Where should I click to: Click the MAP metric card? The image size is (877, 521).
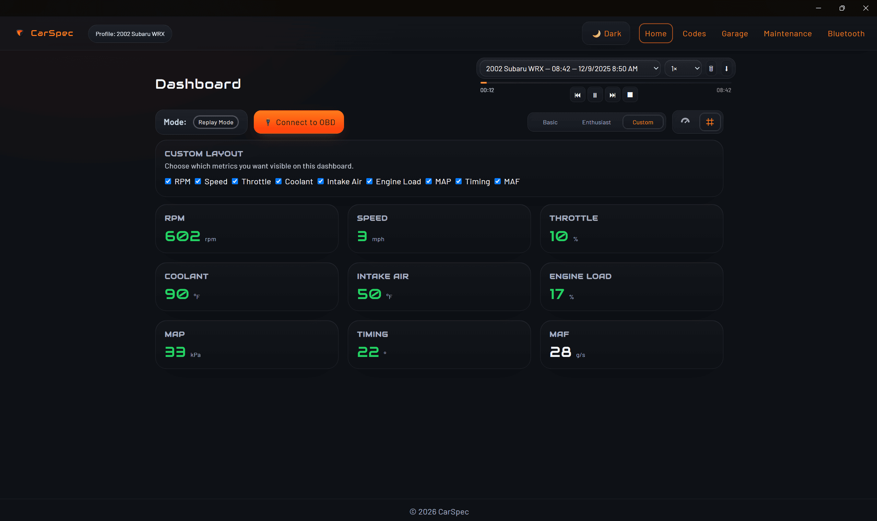pos(247,345)
